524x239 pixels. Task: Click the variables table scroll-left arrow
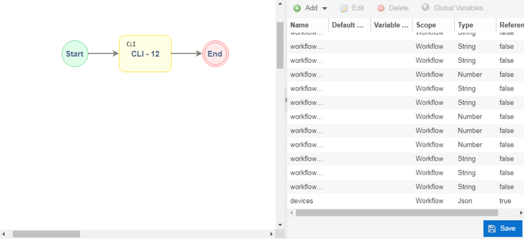291,213
